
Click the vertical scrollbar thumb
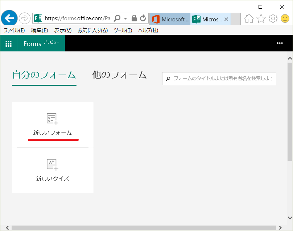click(x=290, y=112)
